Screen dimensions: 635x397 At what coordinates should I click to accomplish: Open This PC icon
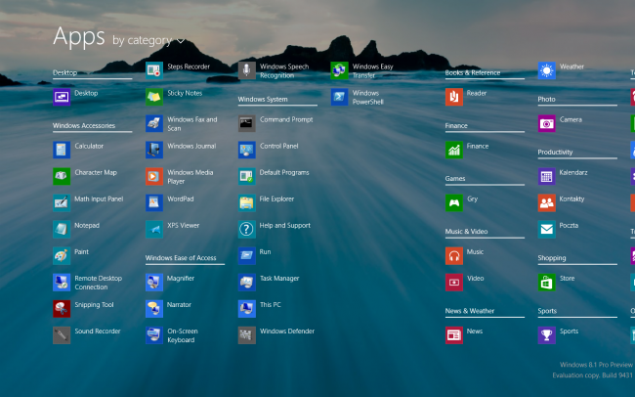point(246,309)
